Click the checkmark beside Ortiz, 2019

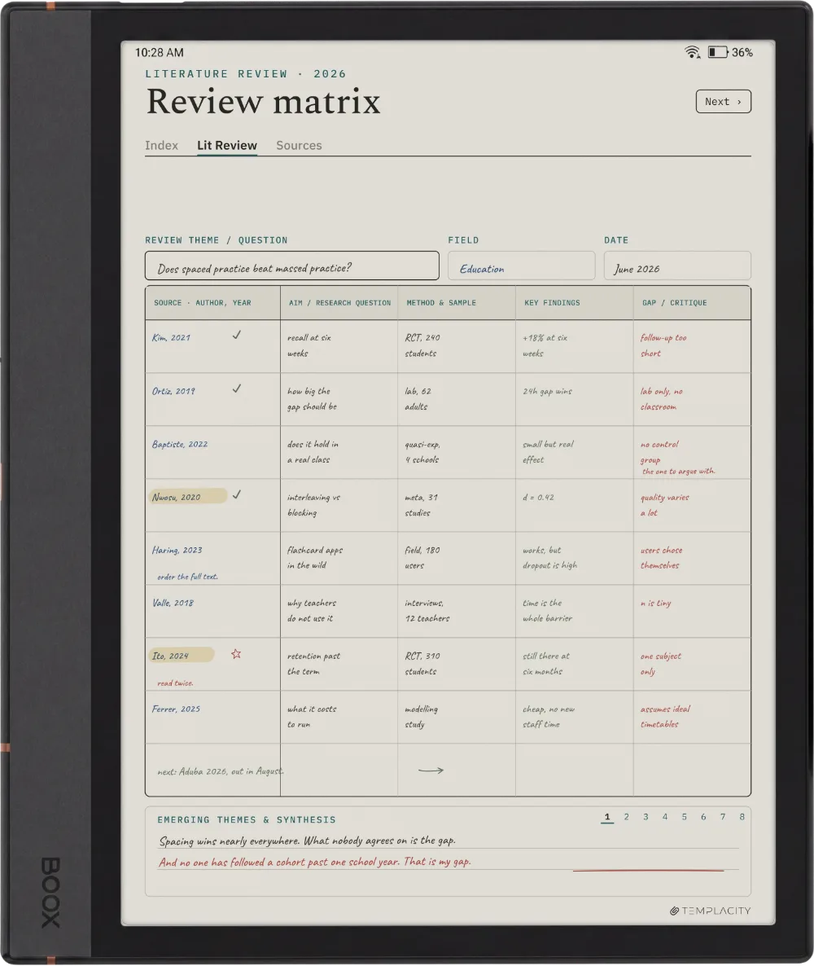coord(236,389)
